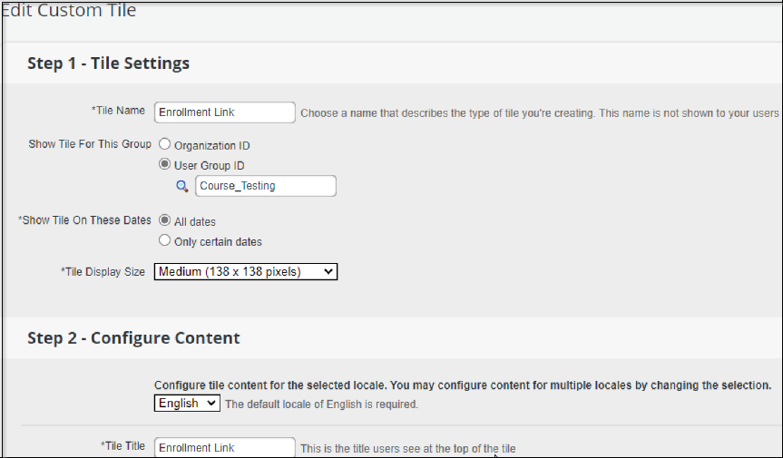
Task: Click the Edit Custom Tile page title
Action: (x=69, y=12)
